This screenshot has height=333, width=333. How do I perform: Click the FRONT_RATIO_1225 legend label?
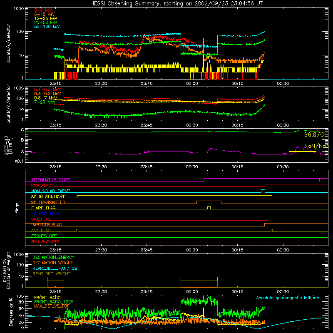click(54, 302)
